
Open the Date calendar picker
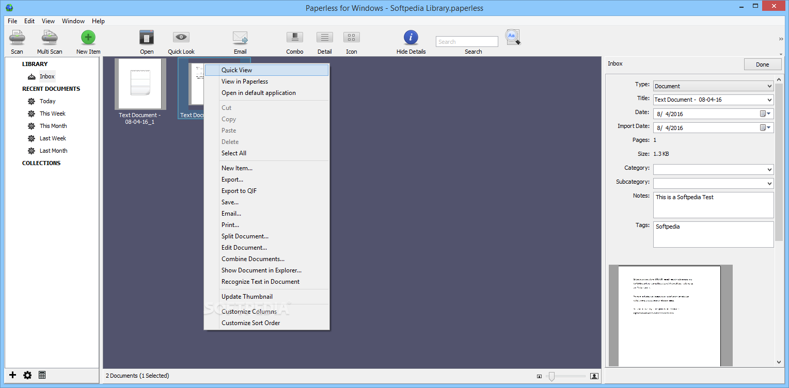765,114
